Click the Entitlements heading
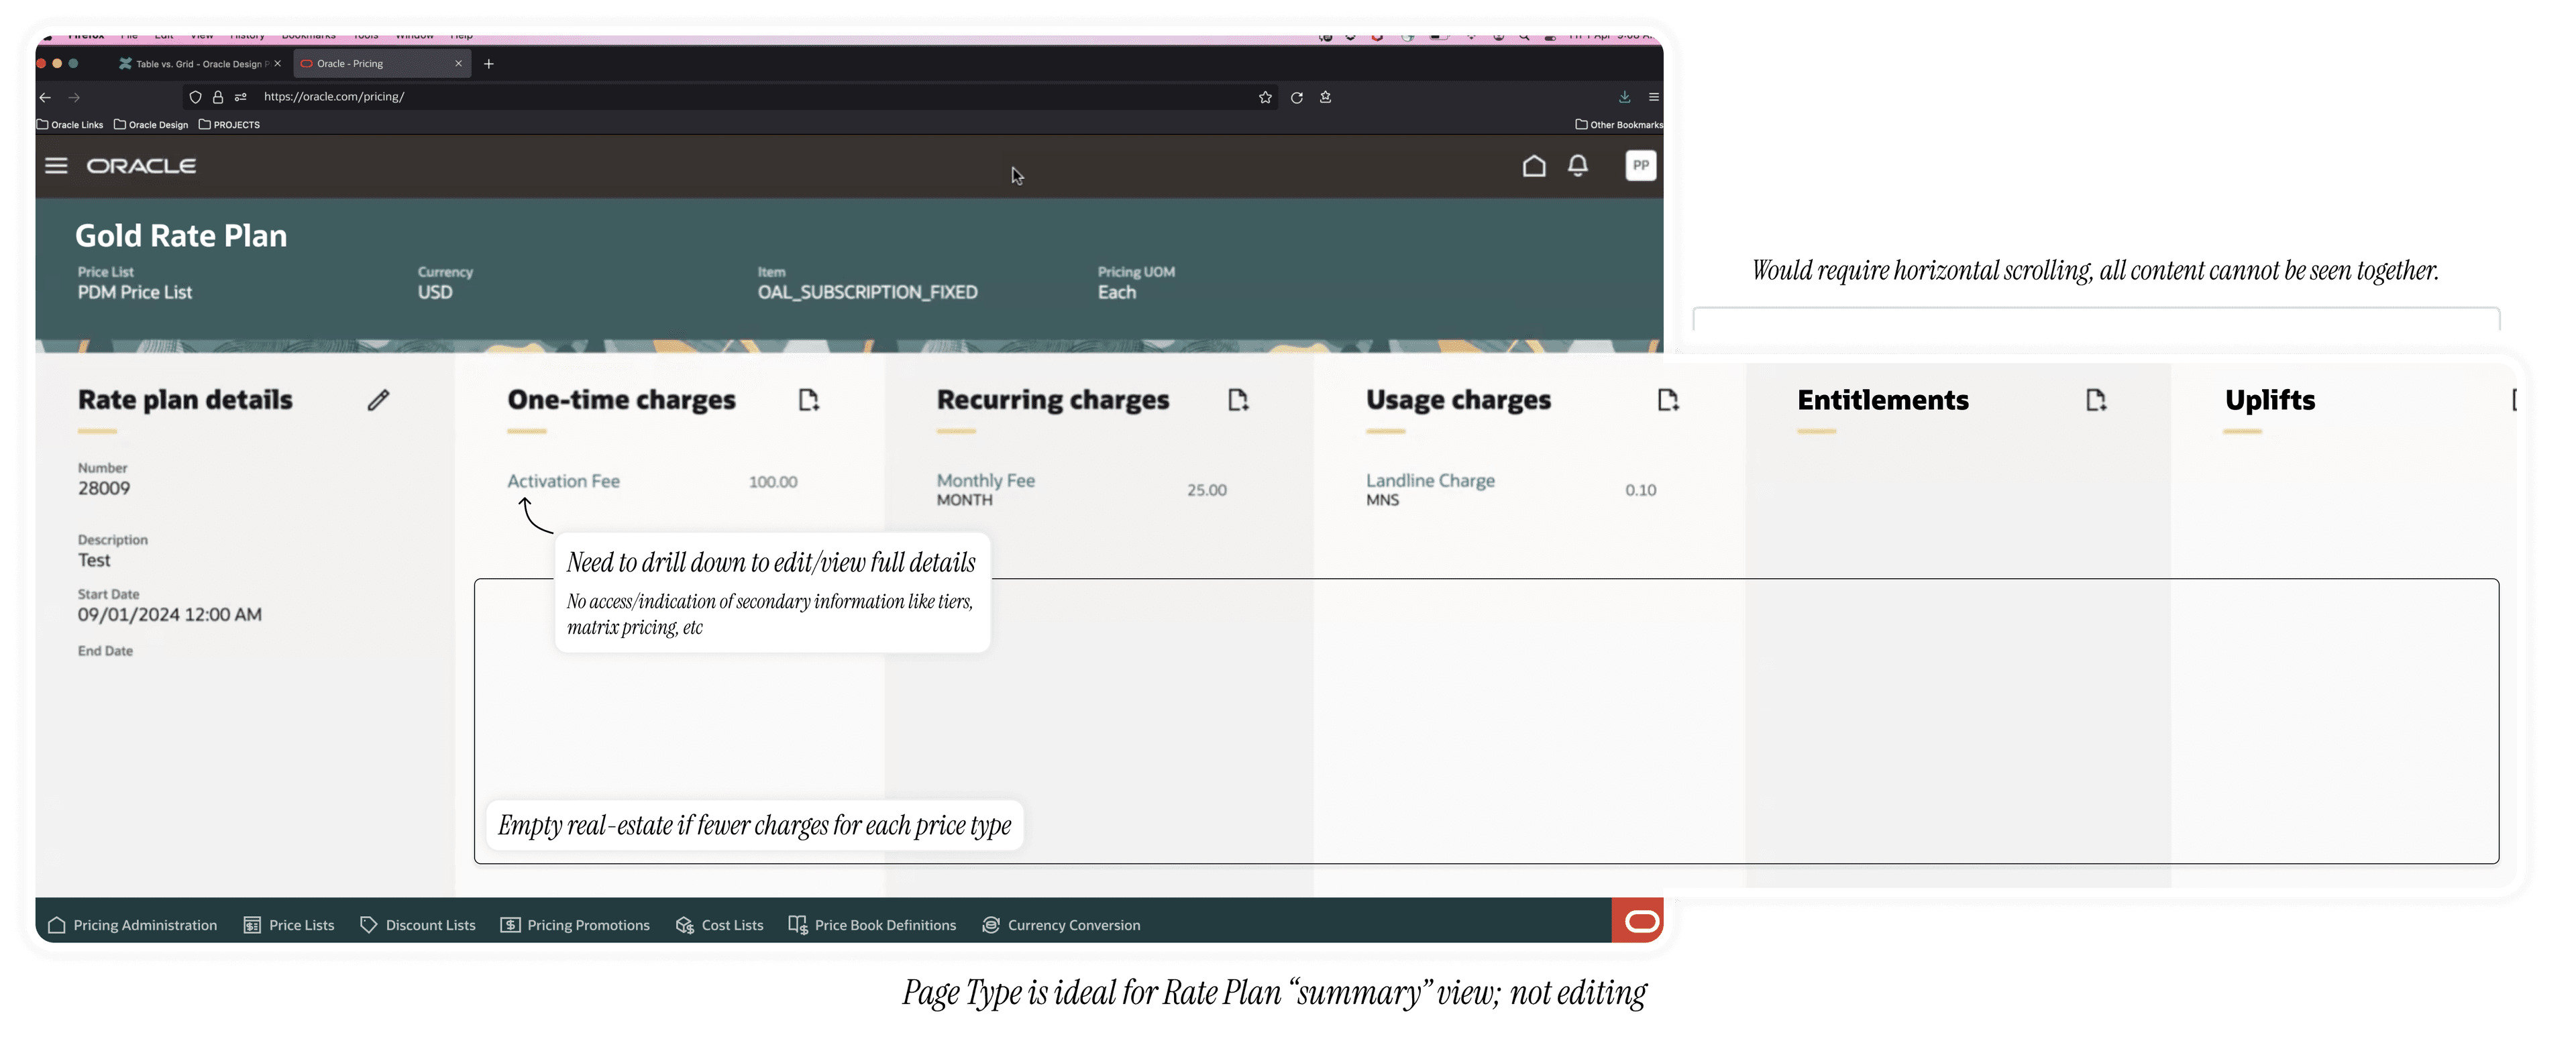The width and height of the screenshot is (2576, 1041). tap(1882, 400)
